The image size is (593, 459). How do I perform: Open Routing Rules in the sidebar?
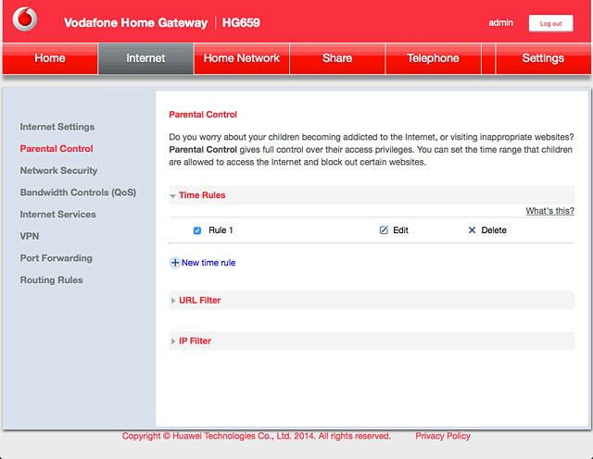52,280
